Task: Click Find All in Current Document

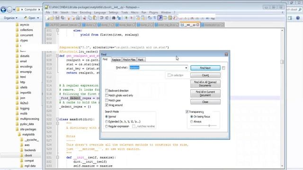Action: [205, 93]
